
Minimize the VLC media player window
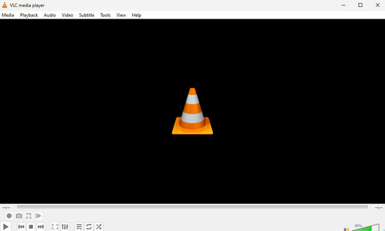click(343, 5)
